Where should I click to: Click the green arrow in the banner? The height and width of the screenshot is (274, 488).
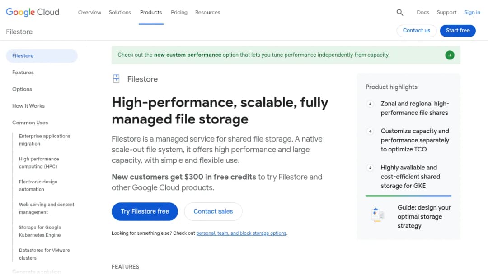click(x=450, y=55)
